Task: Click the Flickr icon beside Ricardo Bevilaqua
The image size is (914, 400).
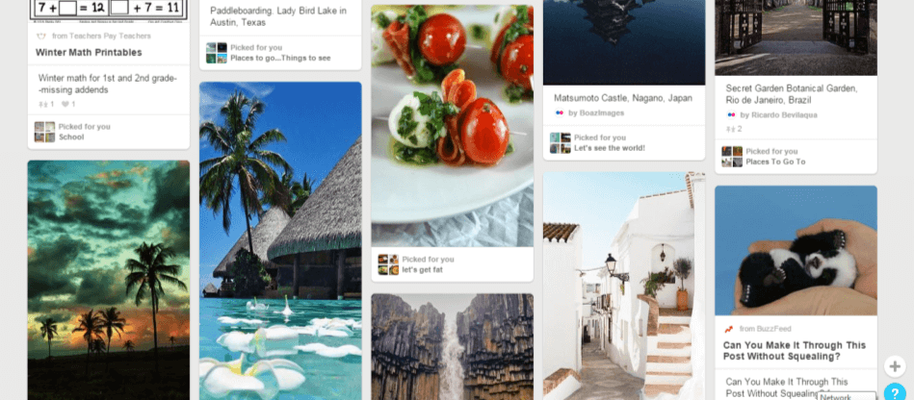Action: 732,115
